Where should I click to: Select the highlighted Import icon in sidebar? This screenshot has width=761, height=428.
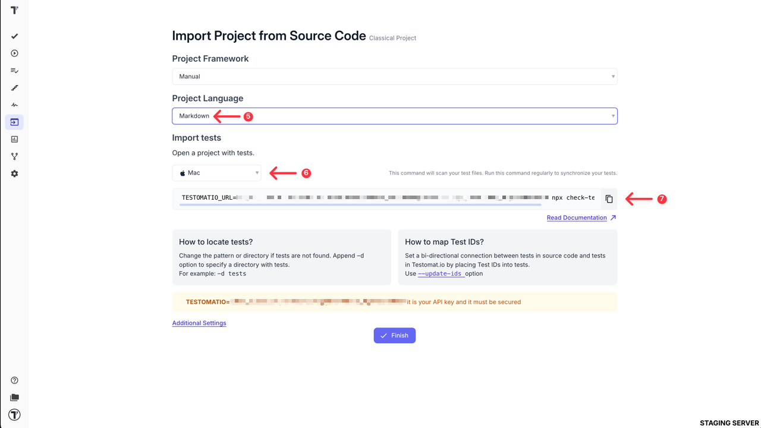14,122
